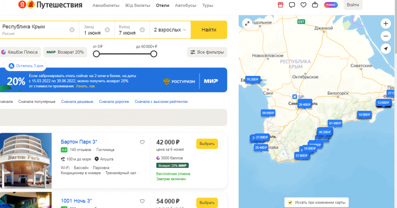This screenshot has width=397, height=208.
Task: Open the Туры tab
Action: [207, 5]
